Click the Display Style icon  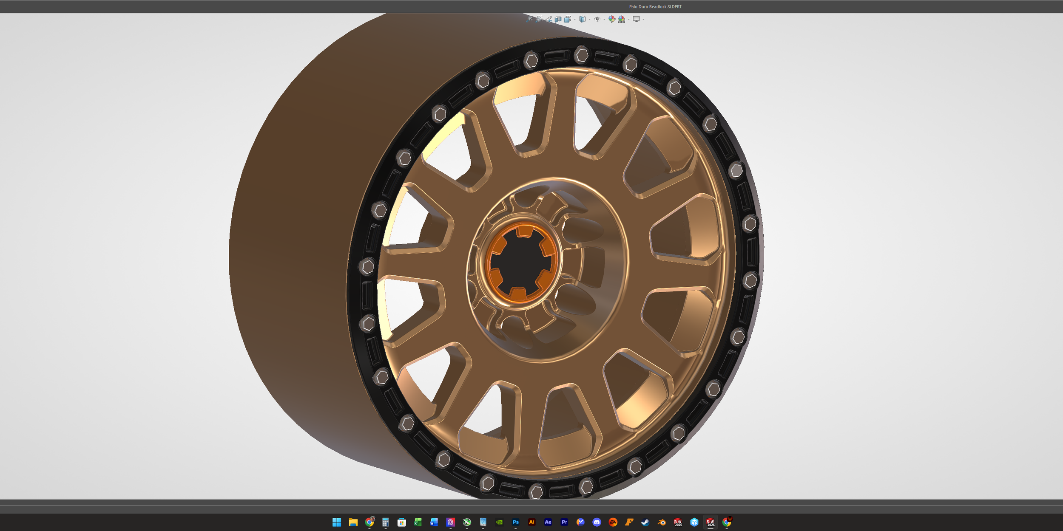[583, 19]
